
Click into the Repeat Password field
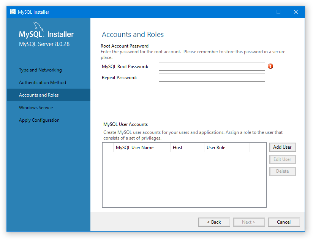pos(212,78)
